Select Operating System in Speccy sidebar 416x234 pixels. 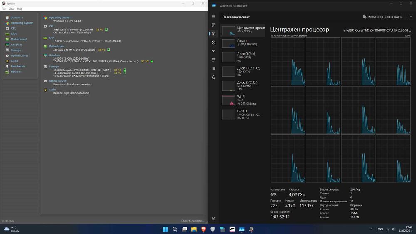click(x=22, y=23)
